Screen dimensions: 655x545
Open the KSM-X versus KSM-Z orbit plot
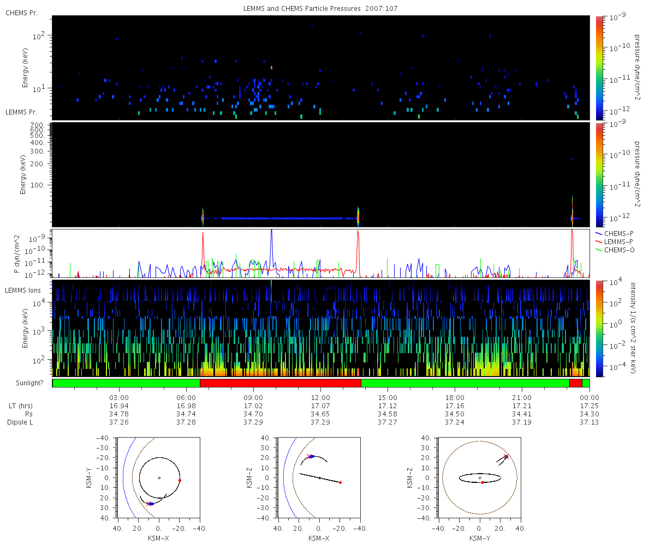coord(319,478)
